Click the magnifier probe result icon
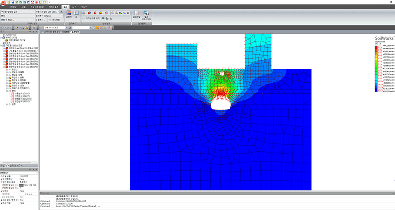The image size is (395, 210). tap(112, 13)
